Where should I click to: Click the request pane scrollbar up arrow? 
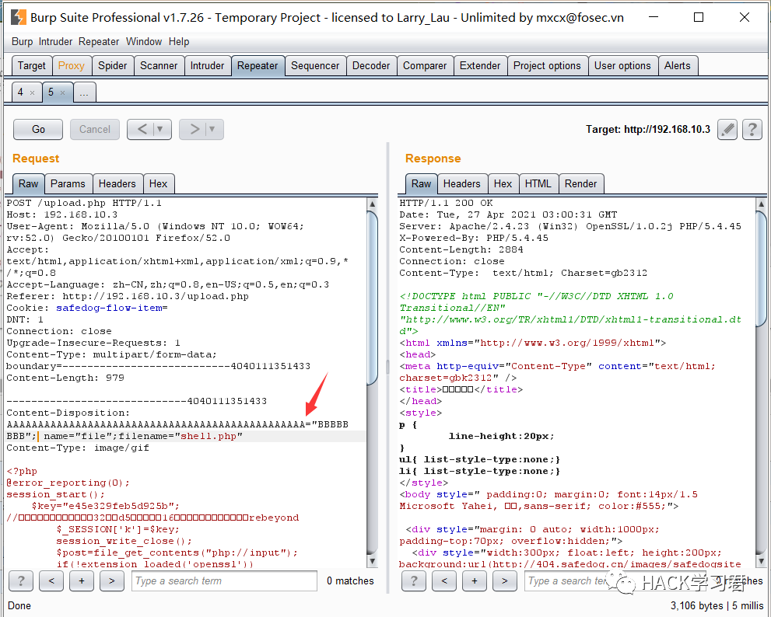(x=372, y=204)
